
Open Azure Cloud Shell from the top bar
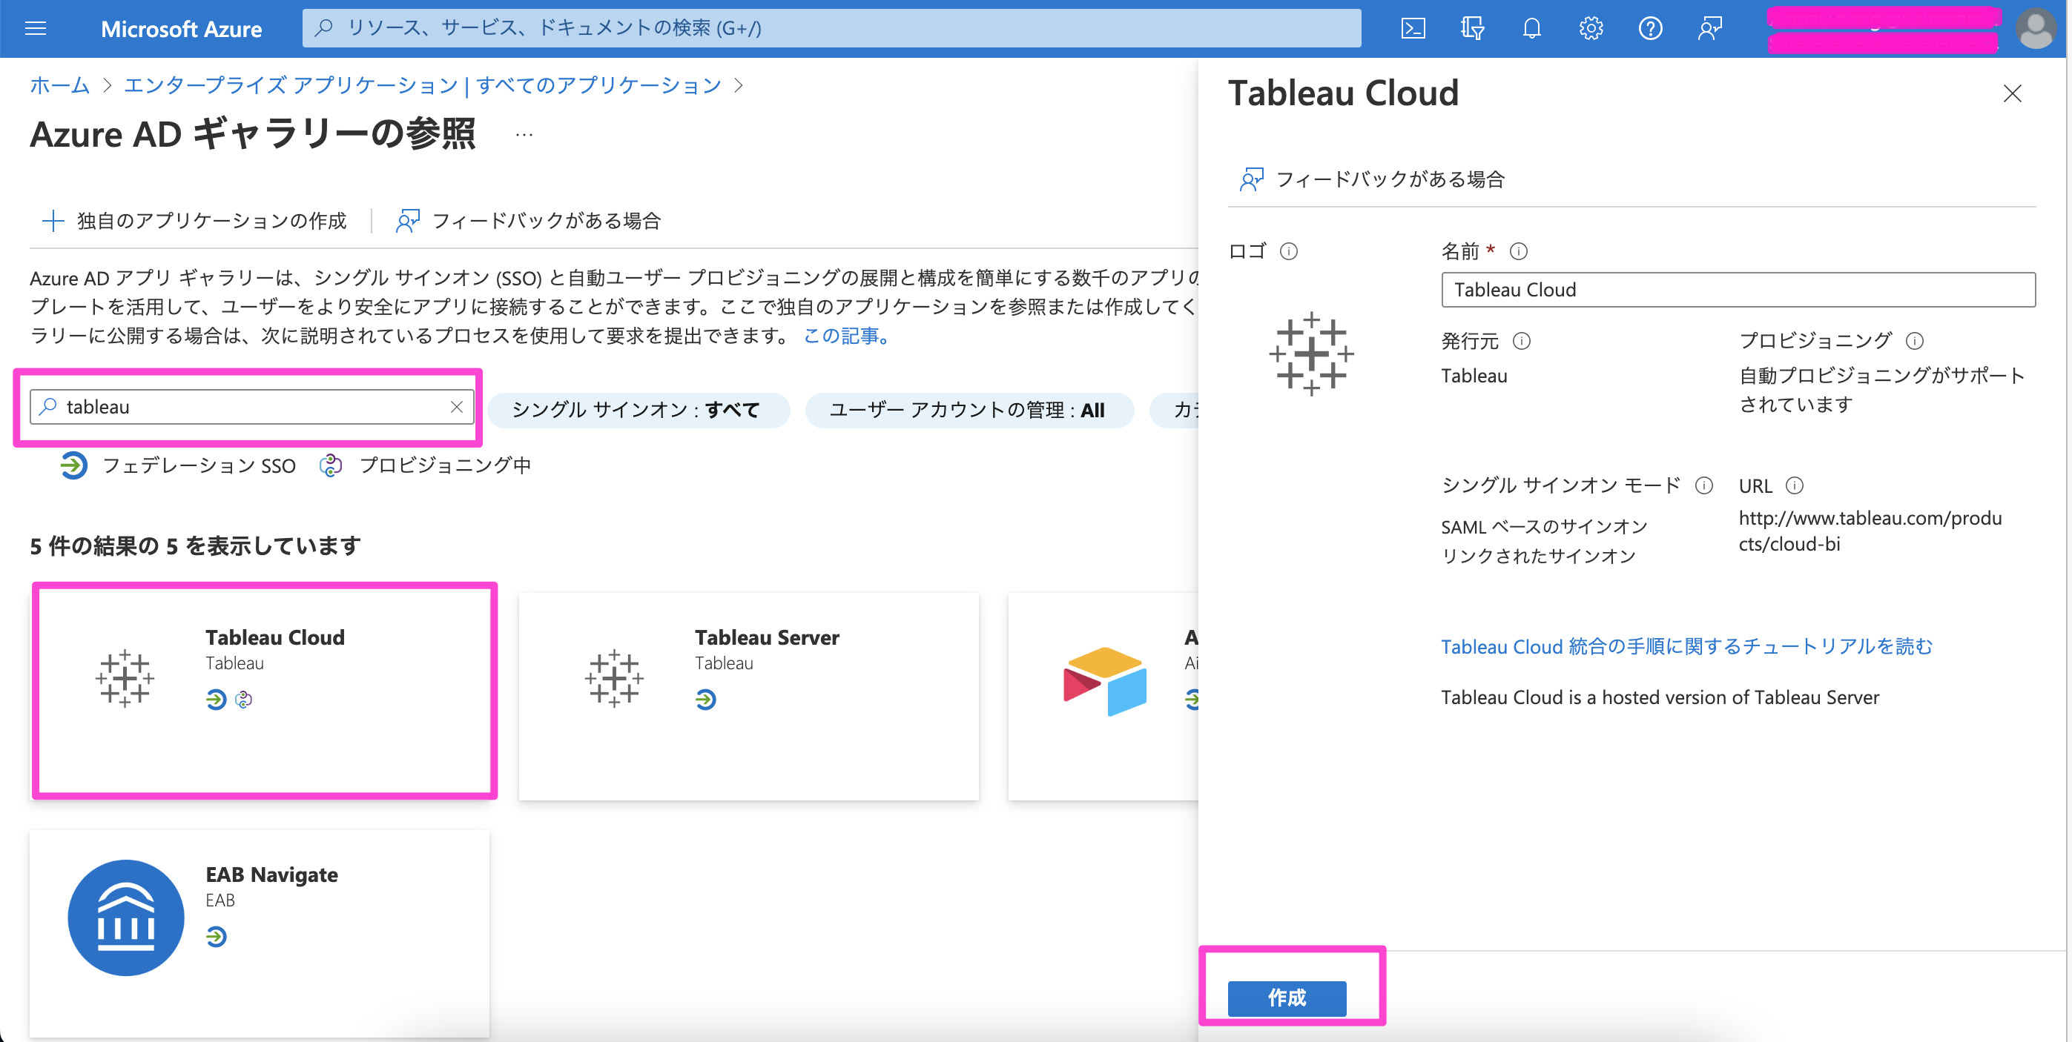click(x=1413, y=28)
